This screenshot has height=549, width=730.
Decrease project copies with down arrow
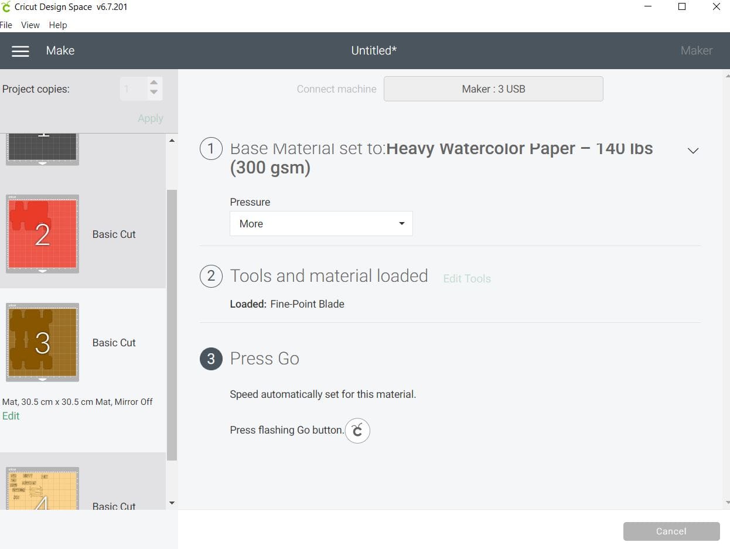[153, 92]
